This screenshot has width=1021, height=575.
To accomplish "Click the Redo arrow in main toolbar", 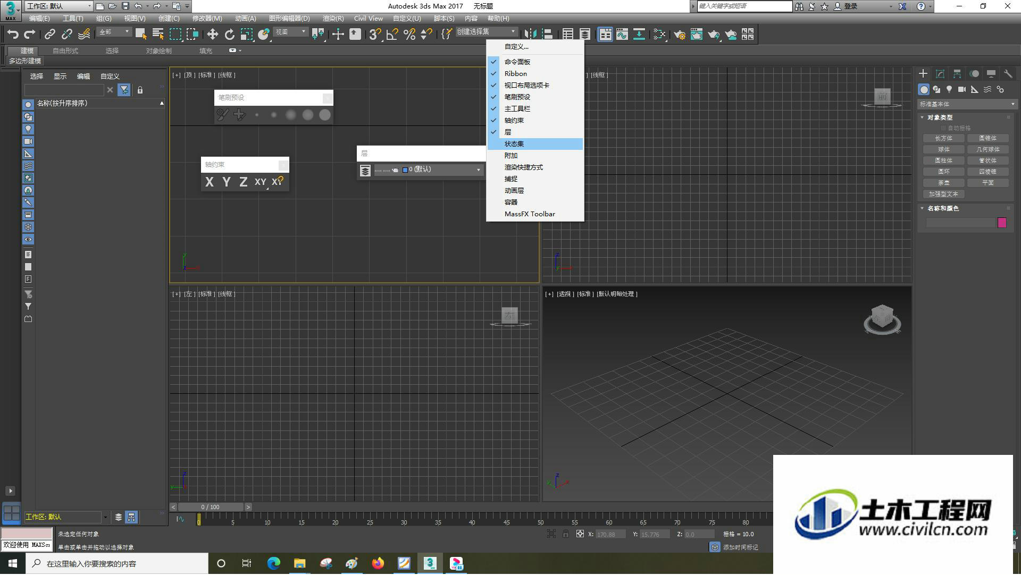I will click(30, 35).
